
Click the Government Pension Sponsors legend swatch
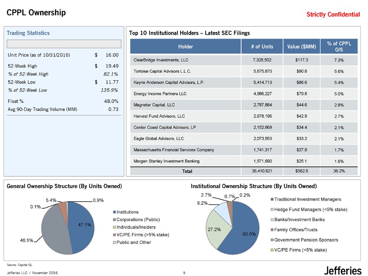(x=273, y=240)
